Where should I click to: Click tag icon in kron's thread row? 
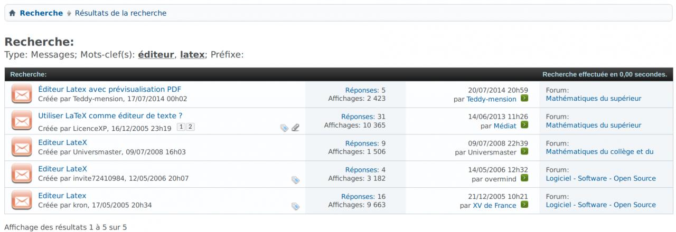click(296, 207)
